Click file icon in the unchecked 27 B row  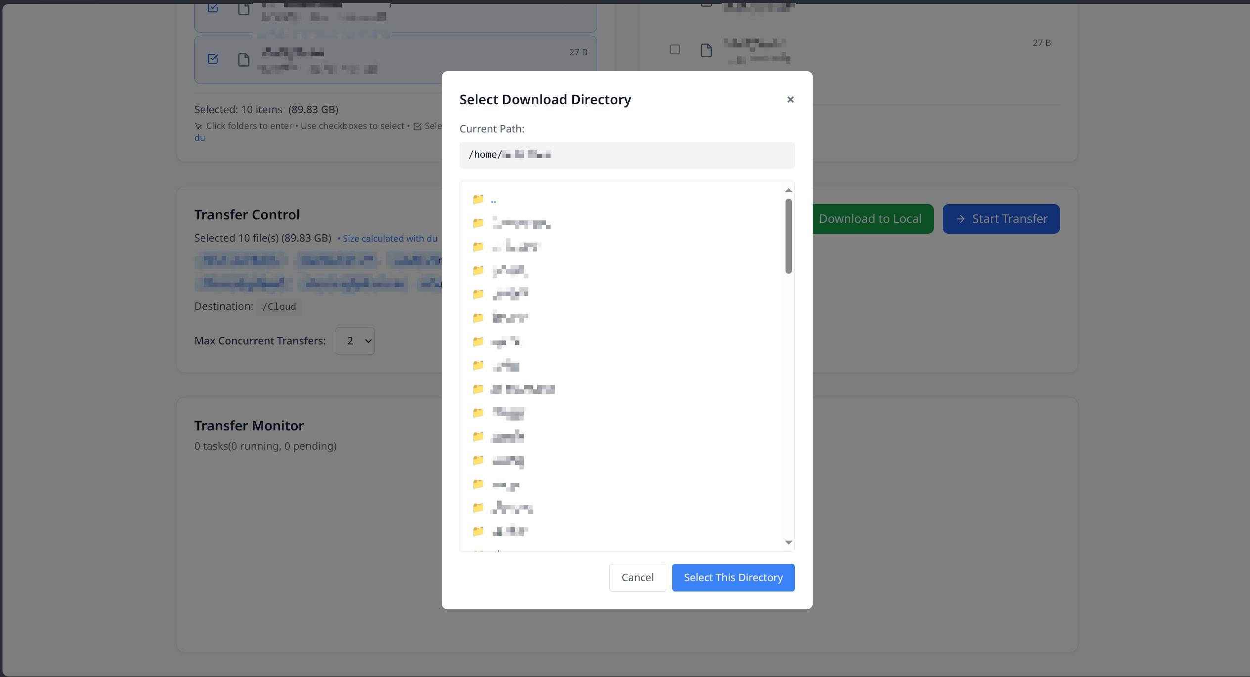point(706,50)
